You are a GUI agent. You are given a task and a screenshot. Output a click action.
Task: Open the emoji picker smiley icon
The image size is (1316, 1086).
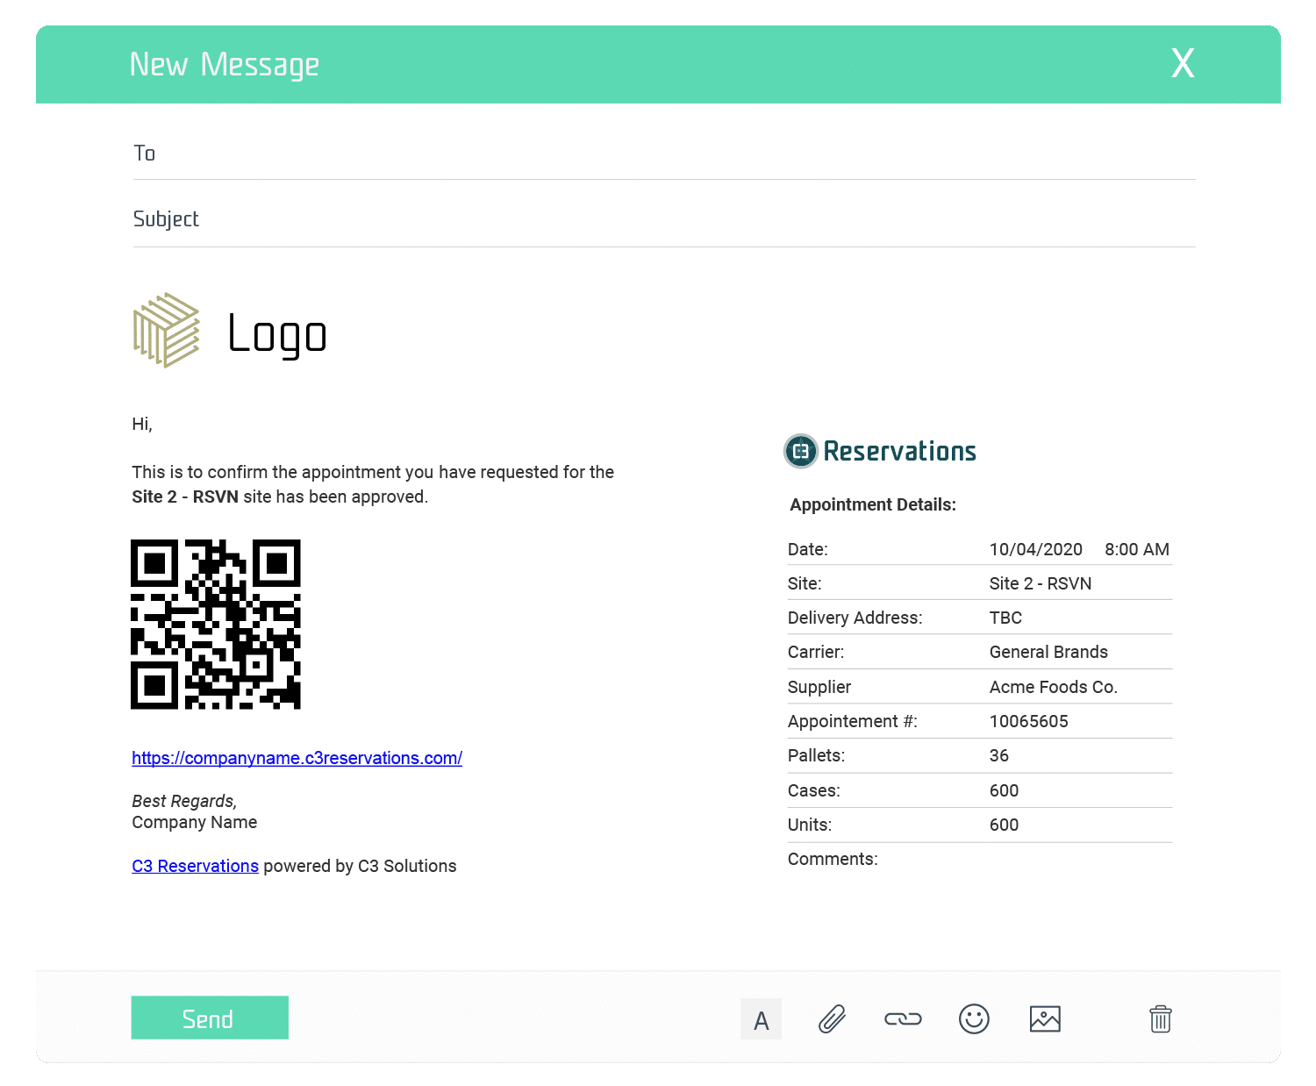tap(974, 1019)
